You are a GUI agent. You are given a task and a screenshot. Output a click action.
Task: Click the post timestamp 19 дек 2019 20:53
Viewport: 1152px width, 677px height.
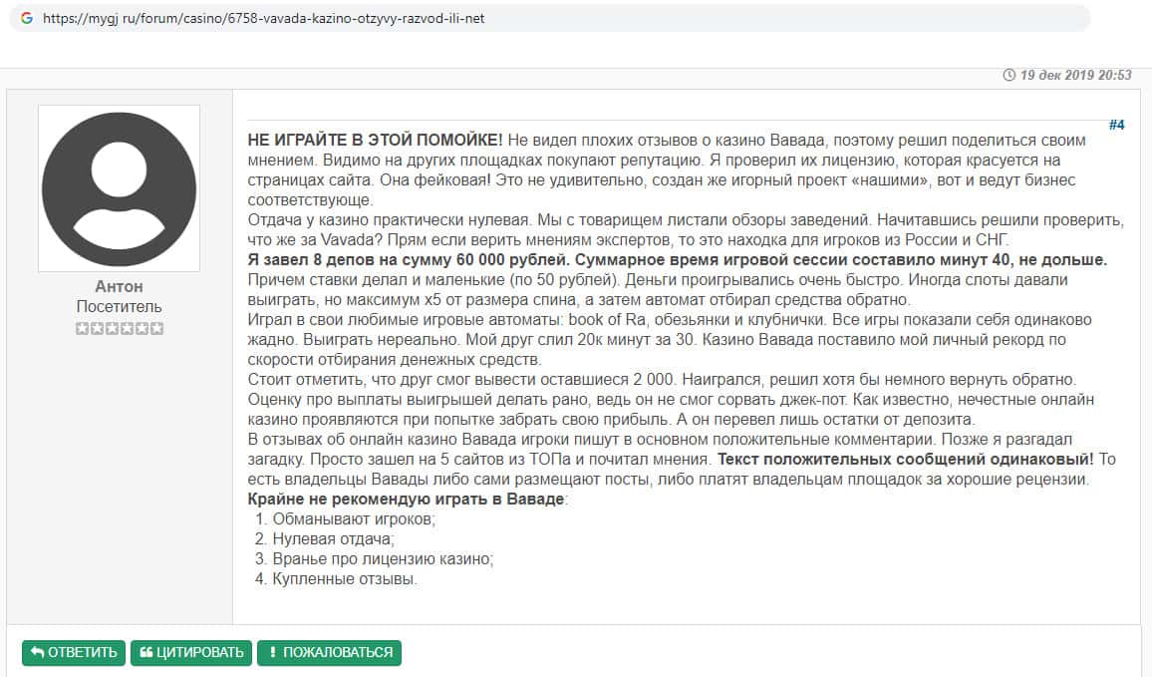[1075, 75]
